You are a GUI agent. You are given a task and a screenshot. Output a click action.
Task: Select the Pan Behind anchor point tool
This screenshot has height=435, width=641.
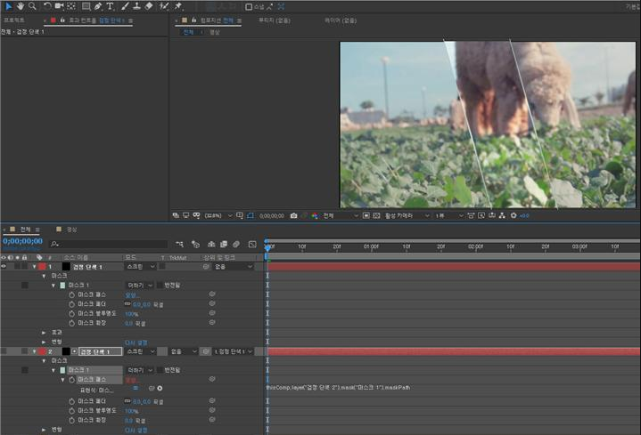71,6
